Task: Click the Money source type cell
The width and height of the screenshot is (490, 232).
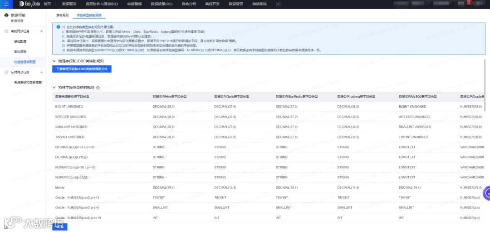Action: tap(60, 188)
